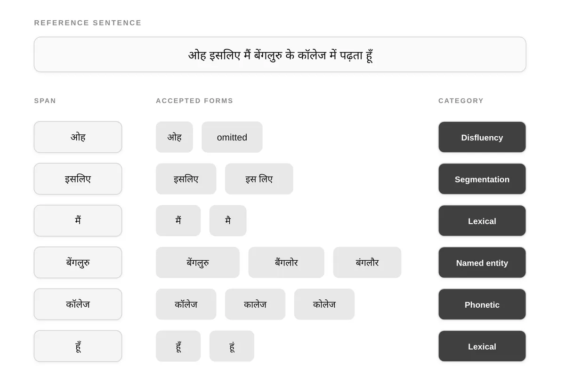Image resolution: width=565 pixels, height=382 pixels.
Task: Select the बेंगलुरु span chip
Action: [78, 263]
